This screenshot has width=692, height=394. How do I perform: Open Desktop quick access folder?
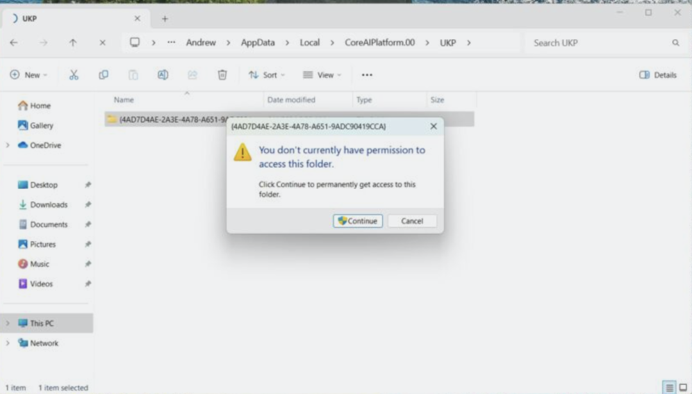(38, 185)
